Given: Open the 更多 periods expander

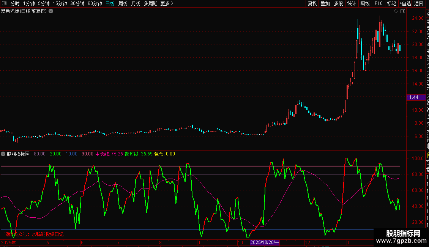Looking at the screenshot, I should (x=167, y=3).
